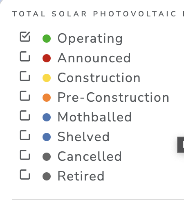The image size is (184, 201).
Task: Select the Operating label text
Action: pyautogui.click(x=90, y=39)
